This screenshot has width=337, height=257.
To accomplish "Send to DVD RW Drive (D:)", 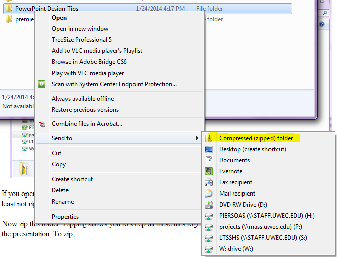I will point(243,205).
